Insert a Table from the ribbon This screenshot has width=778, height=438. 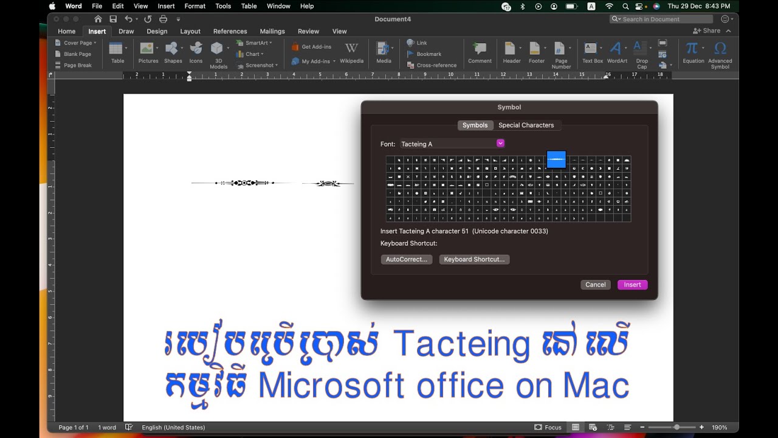tap(117, 52)
